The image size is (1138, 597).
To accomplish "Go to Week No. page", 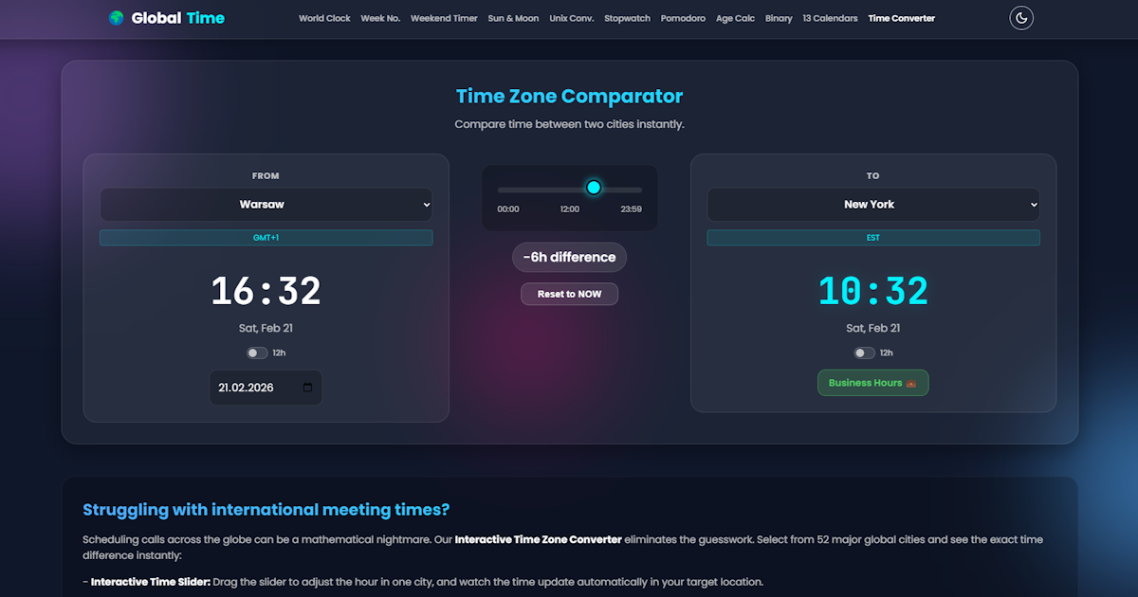I will click(380, 18).
